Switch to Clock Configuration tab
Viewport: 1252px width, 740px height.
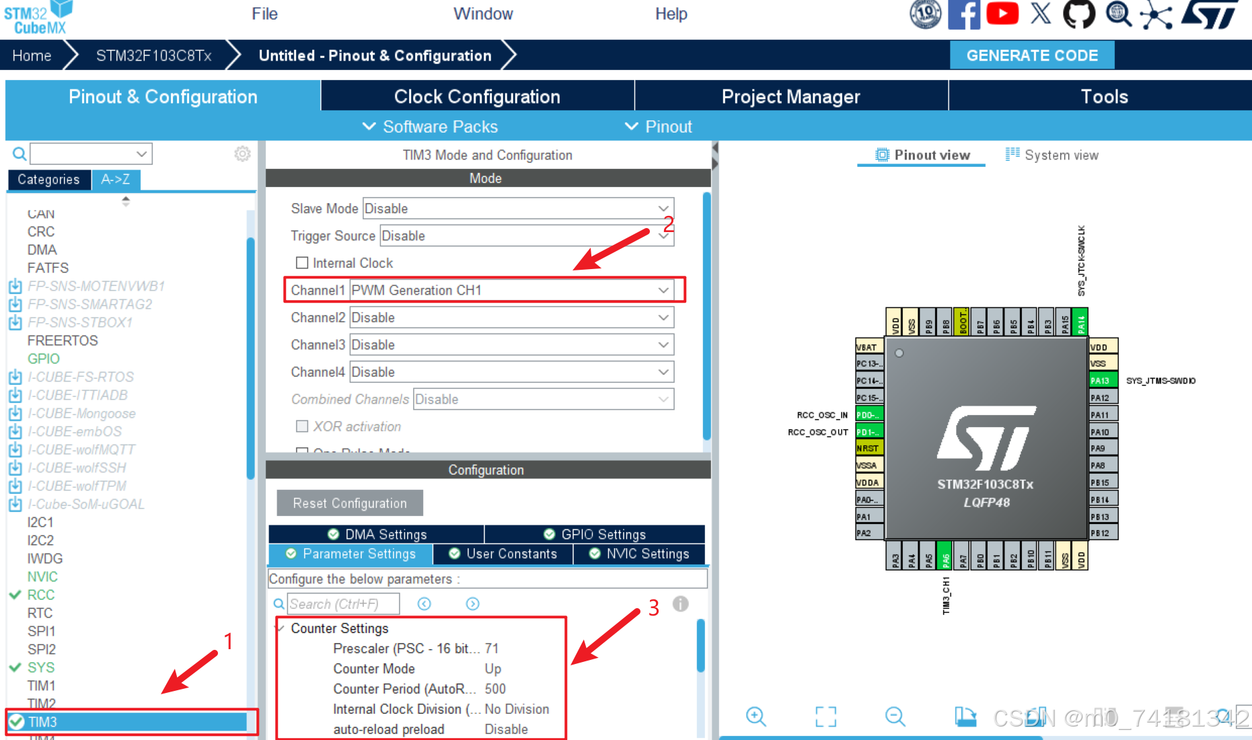coord(477,96)
